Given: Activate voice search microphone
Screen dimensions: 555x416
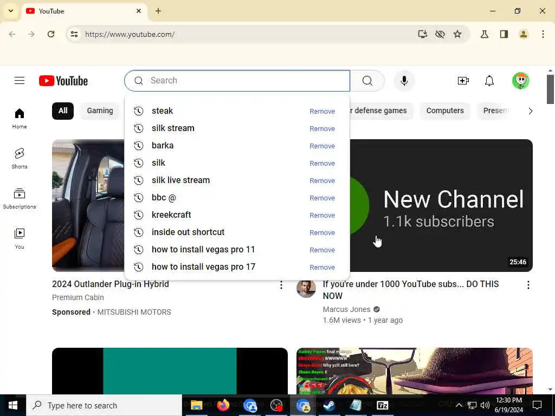Looking at the screenshot, I should [404, 81].
